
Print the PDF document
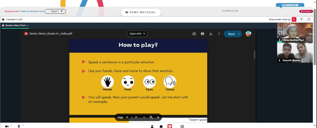coord(202,34)
